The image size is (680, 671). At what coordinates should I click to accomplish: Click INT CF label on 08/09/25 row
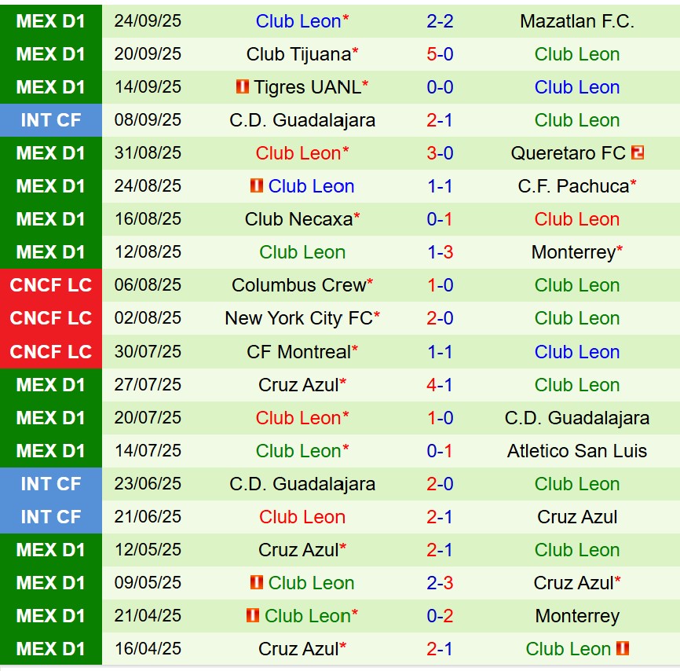click(51, 120)
